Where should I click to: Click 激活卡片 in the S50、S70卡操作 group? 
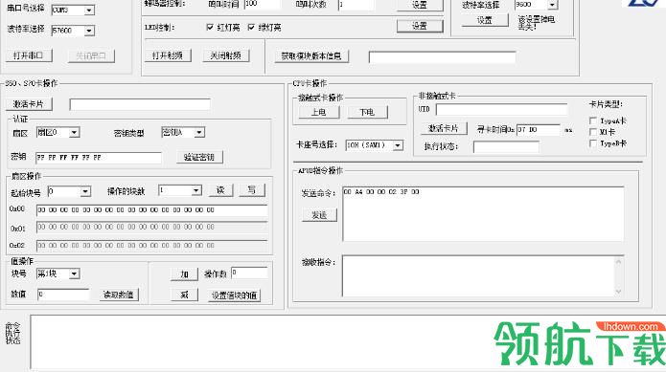point(29,104)
